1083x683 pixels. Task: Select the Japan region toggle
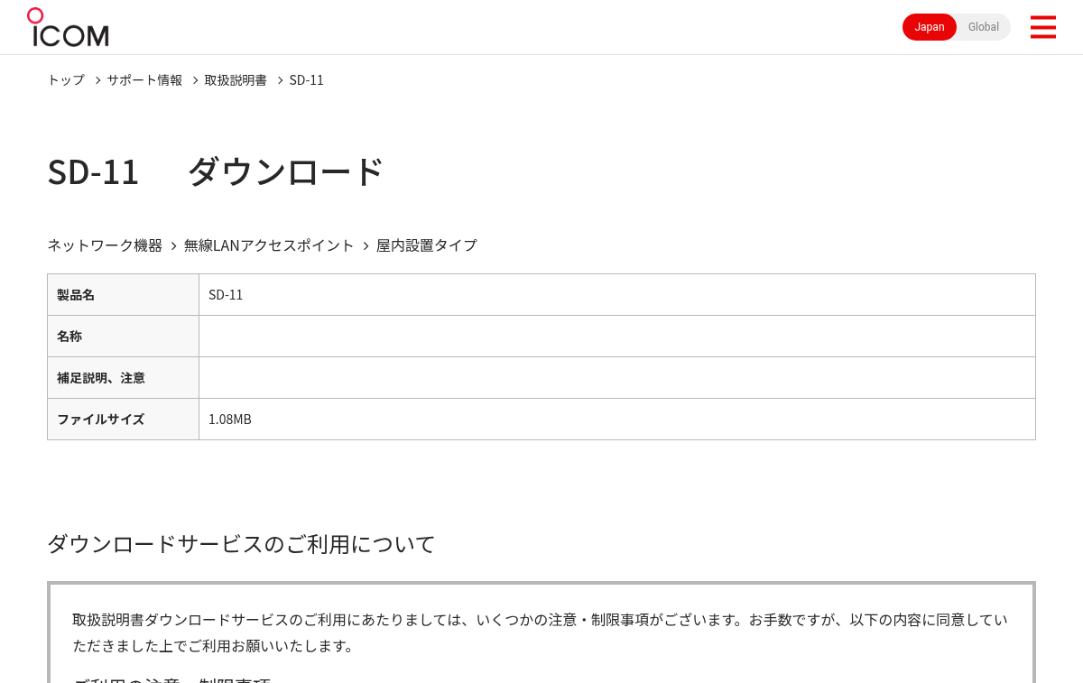coord(930,27)
